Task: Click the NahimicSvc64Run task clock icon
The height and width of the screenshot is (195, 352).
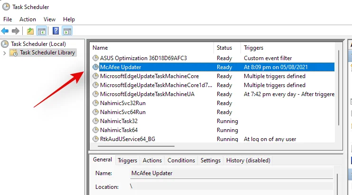Action: click(x=95, y=112)
